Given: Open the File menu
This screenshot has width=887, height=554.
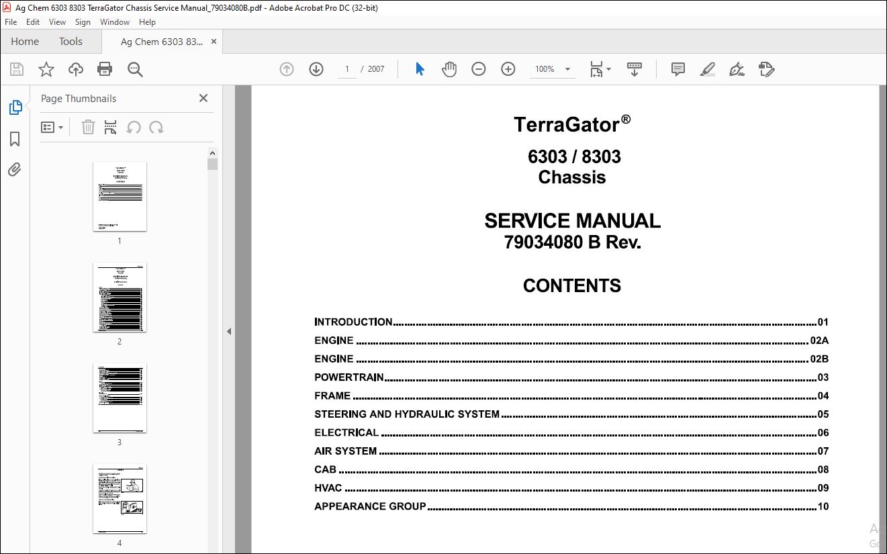Looking at the screenshot, I should [11, 22].
